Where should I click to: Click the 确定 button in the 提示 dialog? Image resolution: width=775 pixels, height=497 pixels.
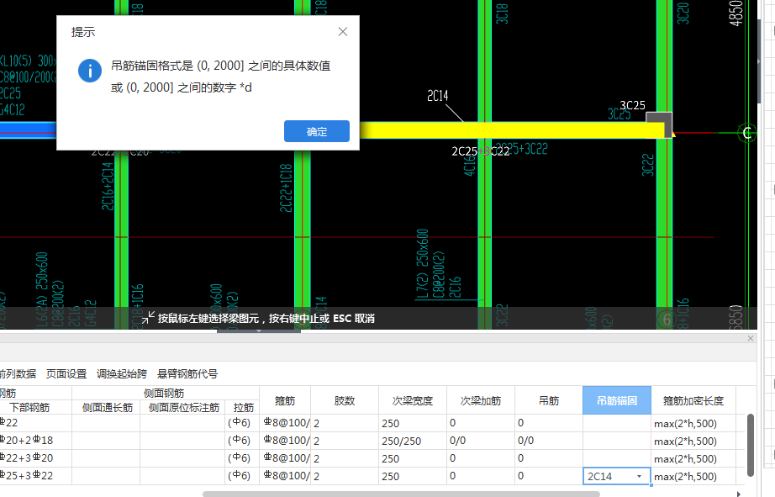coord(316,131)
